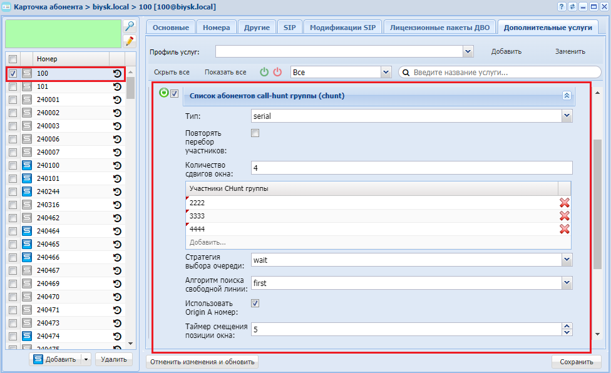611x373 pixels.
Task: Click the magnifier search icon in left panel
Action: coord(130,26)
